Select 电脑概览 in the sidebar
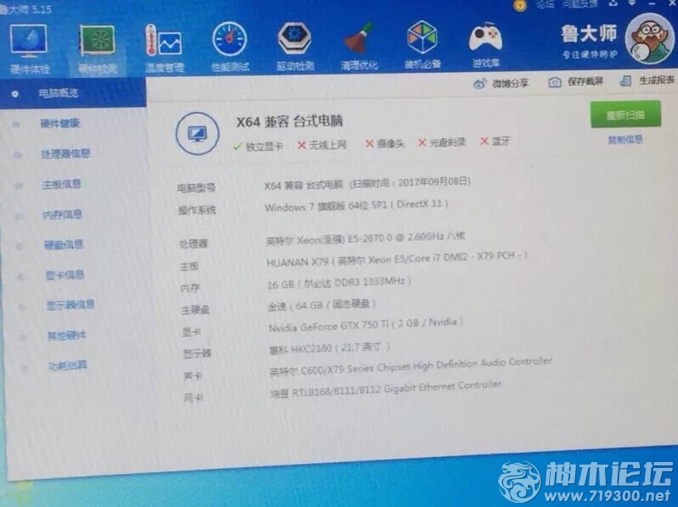 tap(73, 93)
